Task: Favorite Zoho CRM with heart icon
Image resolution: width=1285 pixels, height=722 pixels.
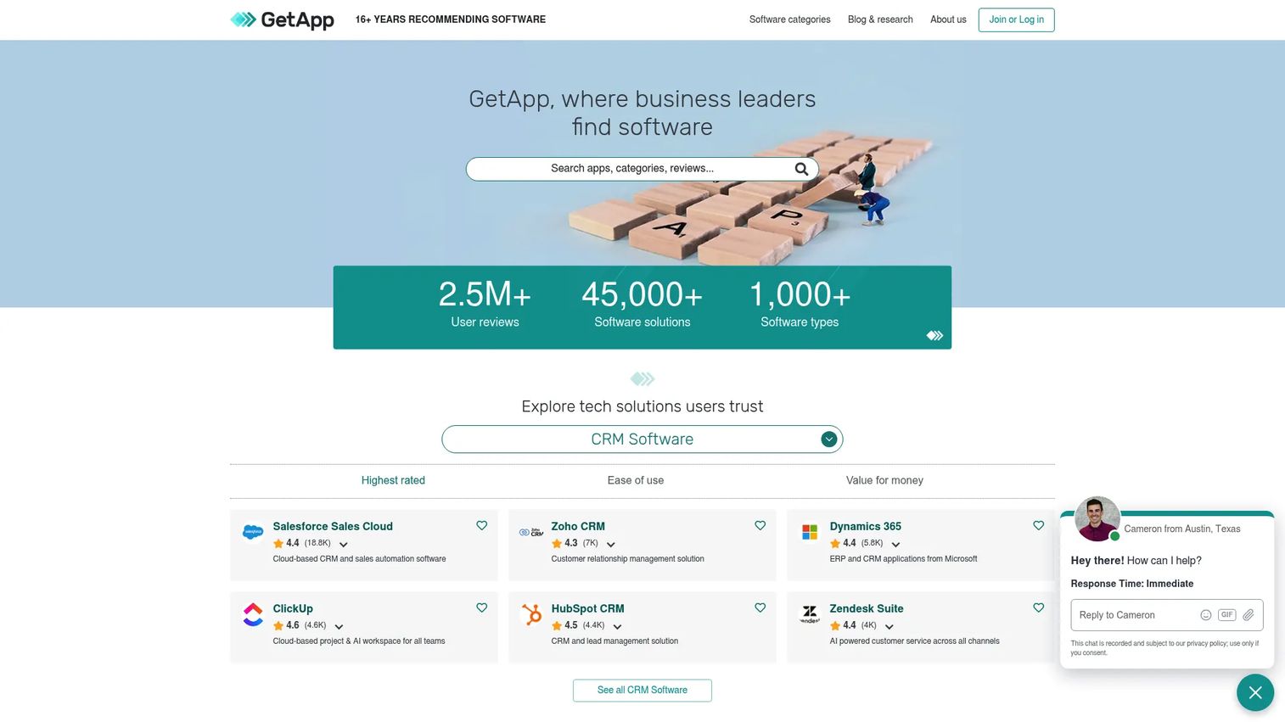Action: tap(760, 526)
